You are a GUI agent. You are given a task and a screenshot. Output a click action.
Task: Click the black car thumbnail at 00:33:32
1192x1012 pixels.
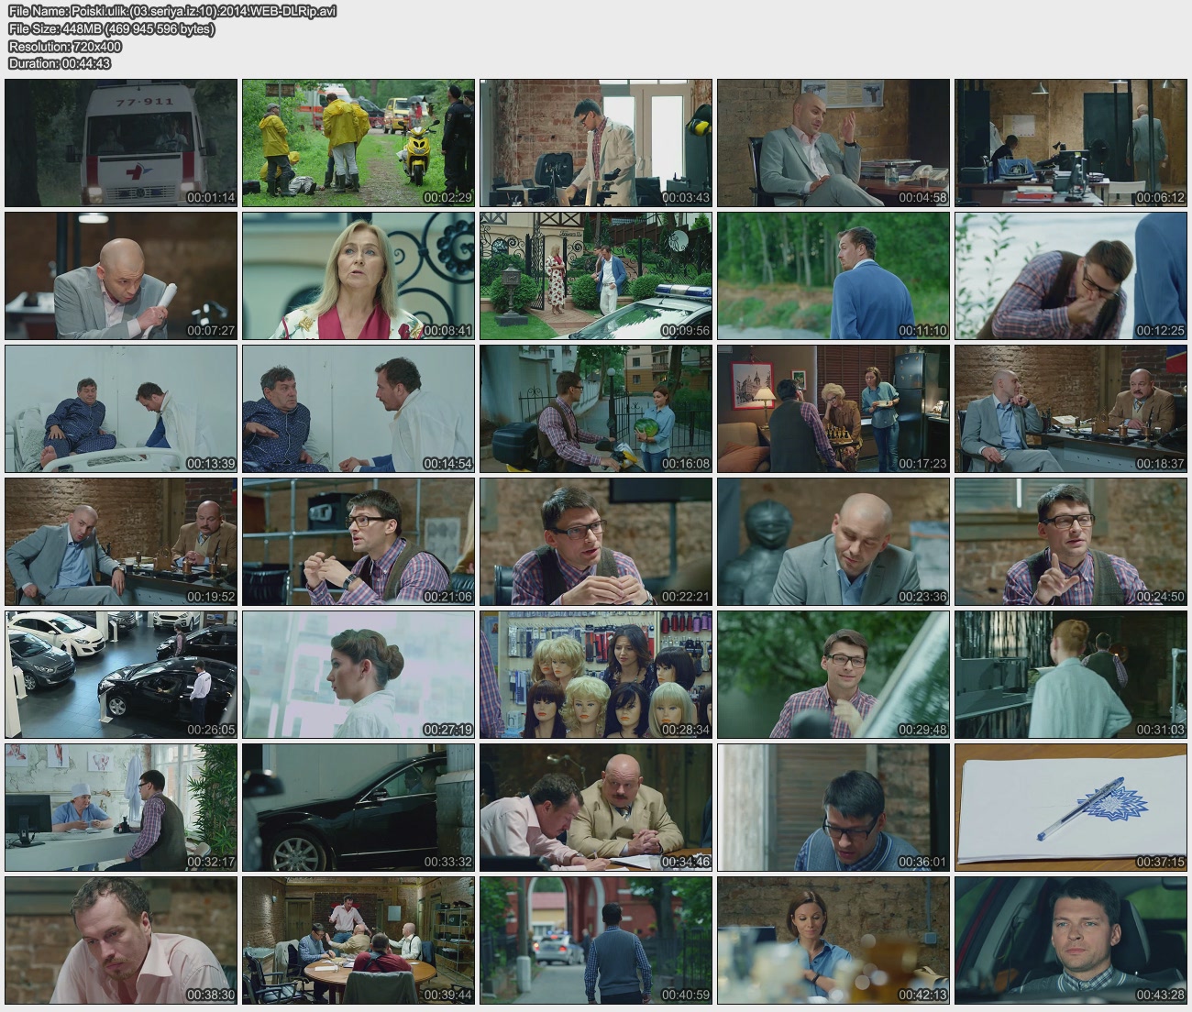359,808
